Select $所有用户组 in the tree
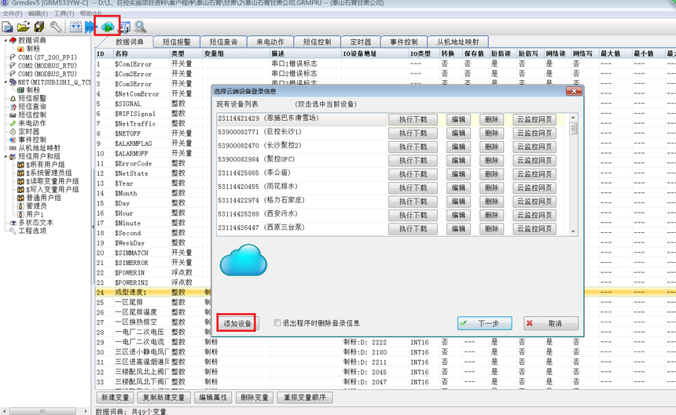 46,165
